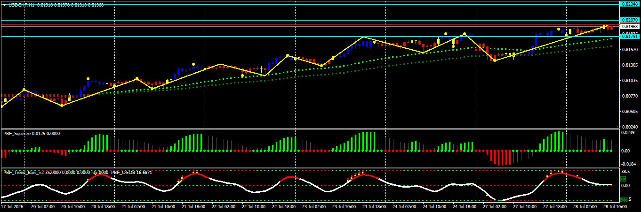Click the 0.81968 current price label
The width and height of the screenshot is (641, 212).
click(630, 27)
